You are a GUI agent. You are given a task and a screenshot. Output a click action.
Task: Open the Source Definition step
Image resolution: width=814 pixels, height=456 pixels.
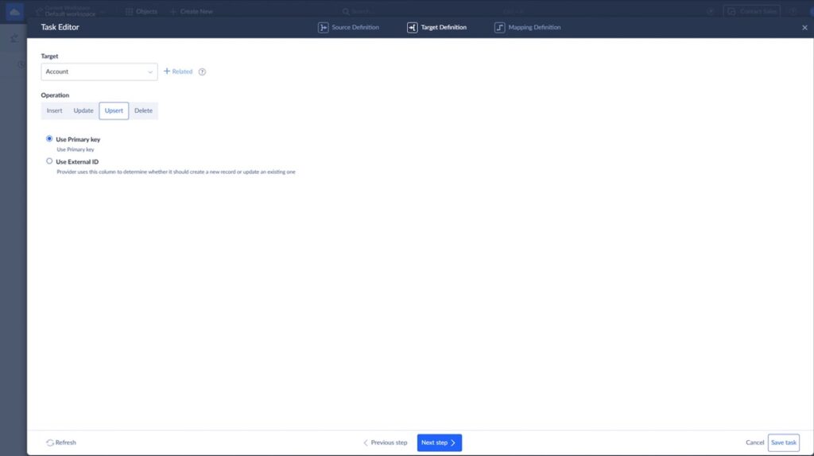(x=348, y=28)
